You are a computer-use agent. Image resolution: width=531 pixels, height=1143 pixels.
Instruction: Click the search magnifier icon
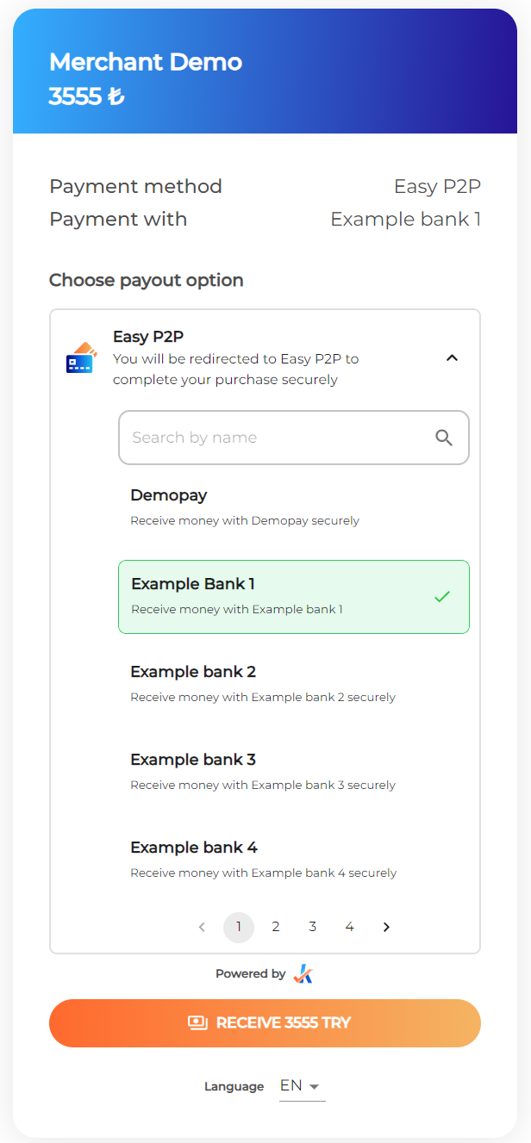click(444, 438)
